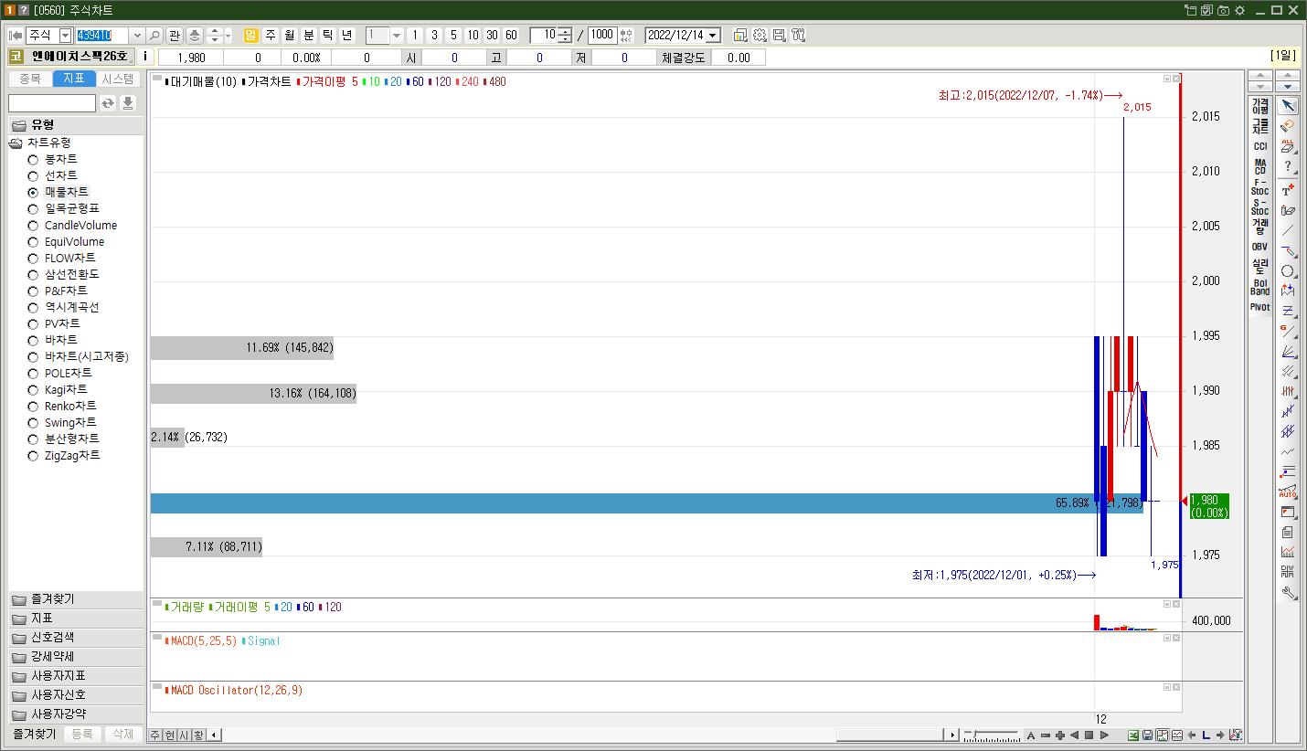
Task: Select the 주 (weekly) period button
Action: point(270,36)
